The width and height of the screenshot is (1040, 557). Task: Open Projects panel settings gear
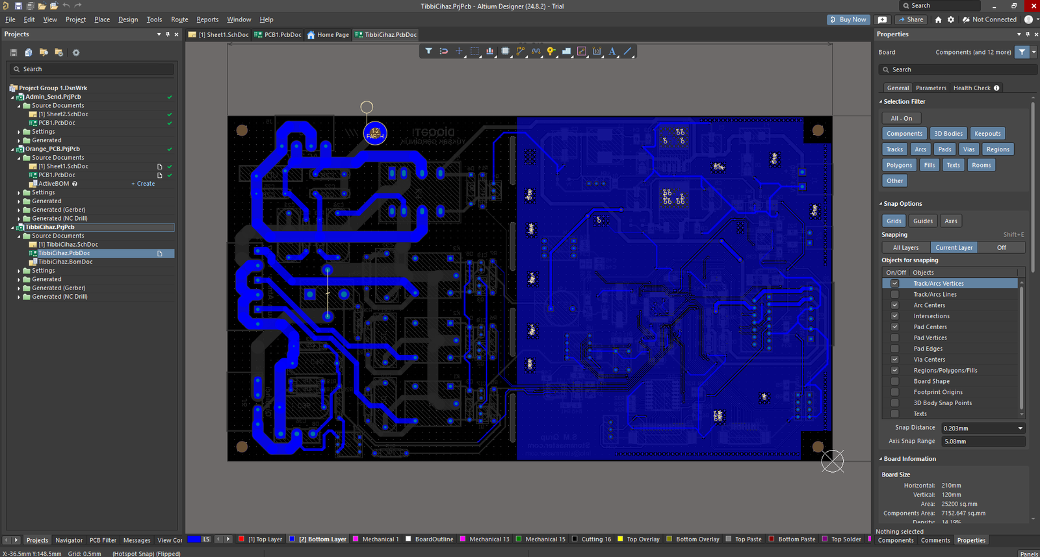(76, 53)
